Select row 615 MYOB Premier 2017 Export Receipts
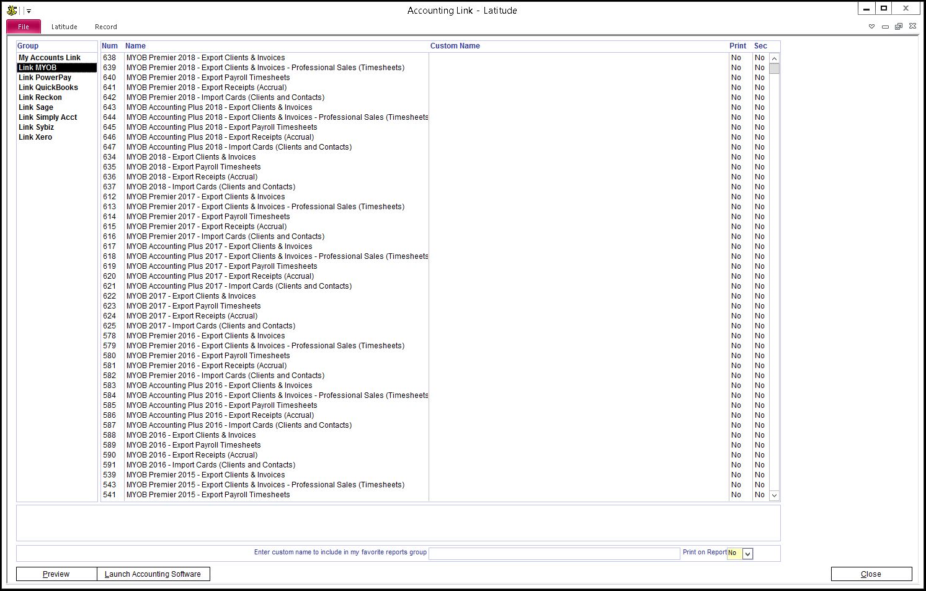This screenshot has height=591, width=926. click(434, 227)
